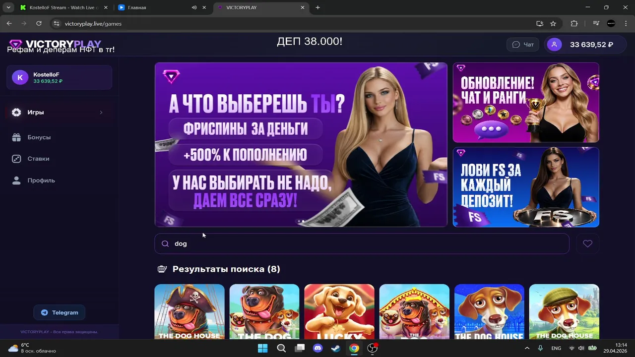The height and width of the screenshot is (357, 635).
Task: Open the Telegram link button
Action: (x=59, y=312)
